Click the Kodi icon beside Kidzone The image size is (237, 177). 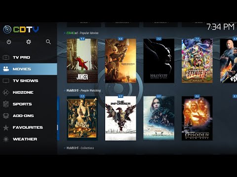[x=6, y=92]
